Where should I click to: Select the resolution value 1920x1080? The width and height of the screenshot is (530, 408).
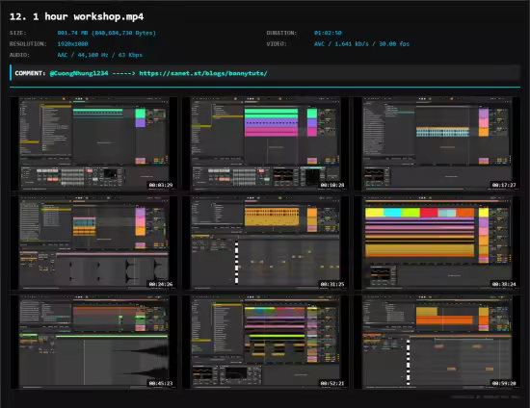pyautogui.click(x=72, y=44)
